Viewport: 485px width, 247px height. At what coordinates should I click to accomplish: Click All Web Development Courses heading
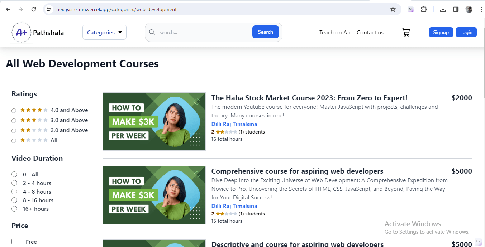click(x=82, y=64)
